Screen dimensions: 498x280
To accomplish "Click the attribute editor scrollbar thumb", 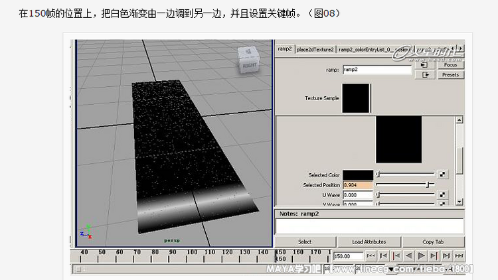I will click(459, 161).
